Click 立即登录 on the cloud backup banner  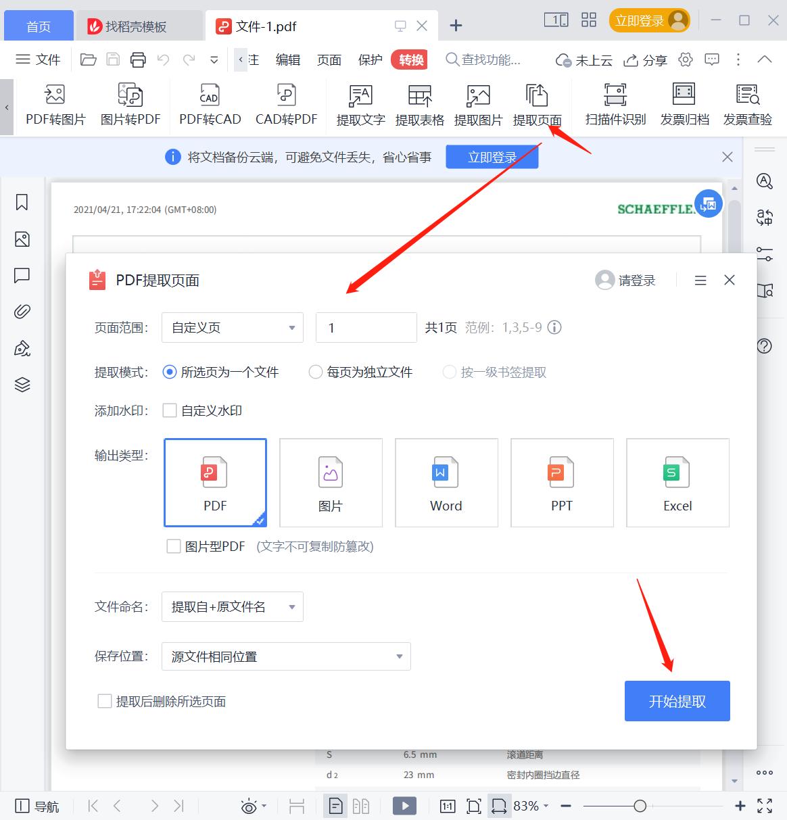point(492,156)
